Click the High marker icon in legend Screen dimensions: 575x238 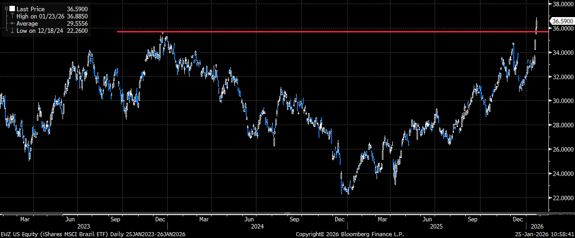tap(11, 16)
